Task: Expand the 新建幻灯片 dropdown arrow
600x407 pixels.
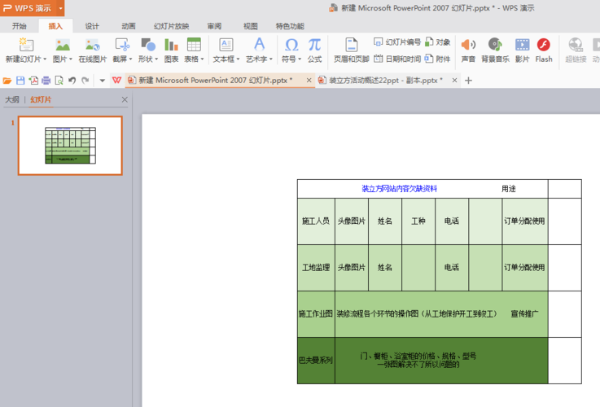Action: (45, 59)
